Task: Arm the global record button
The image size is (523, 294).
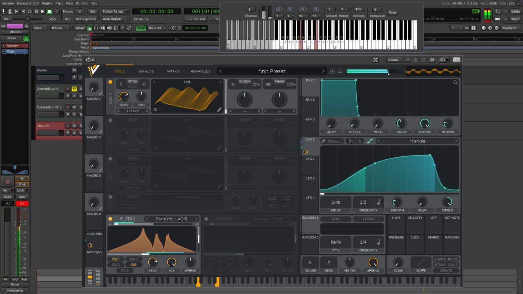Action: click(56, 11)
